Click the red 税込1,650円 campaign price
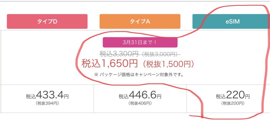Screen dimensions: 270x122 (109, 64)
